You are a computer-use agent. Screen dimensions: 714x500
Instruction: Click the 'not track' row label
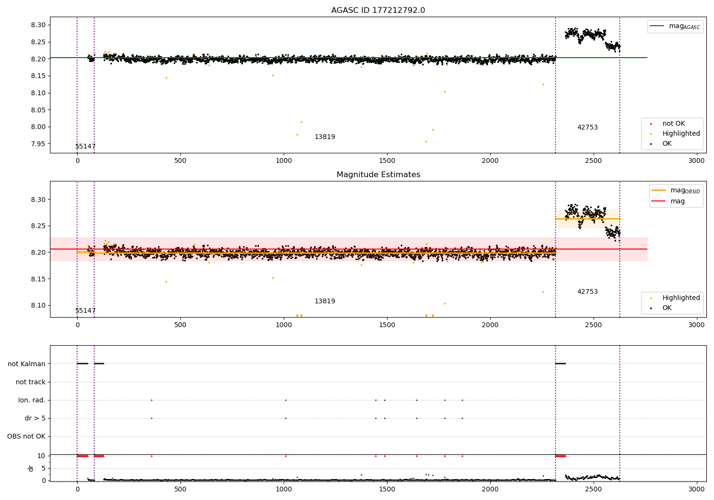coord(30,382)
